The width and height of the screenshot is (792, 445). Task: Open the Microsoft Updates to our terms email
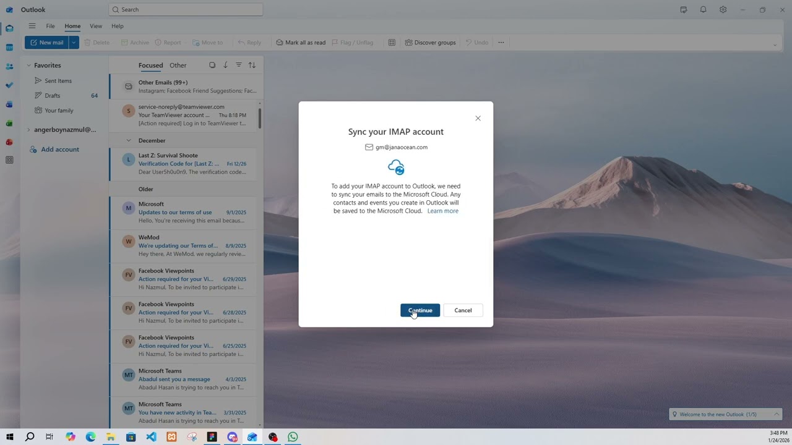coord(184,212)
